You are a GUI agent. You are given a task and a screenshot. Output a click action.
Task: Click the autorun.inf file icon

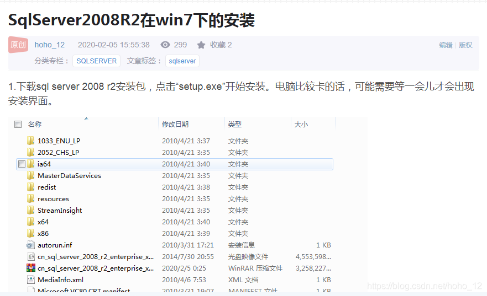tap(30, 245)
